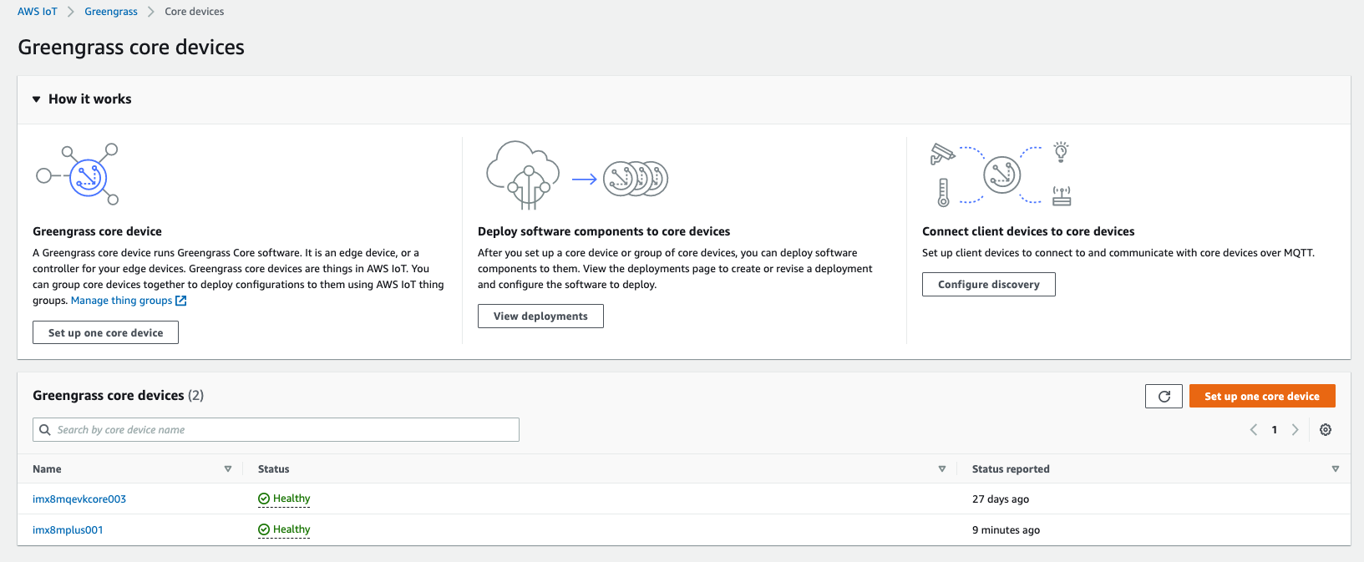
Task: Click the refresh icon button
Action: pos(1164,397)
